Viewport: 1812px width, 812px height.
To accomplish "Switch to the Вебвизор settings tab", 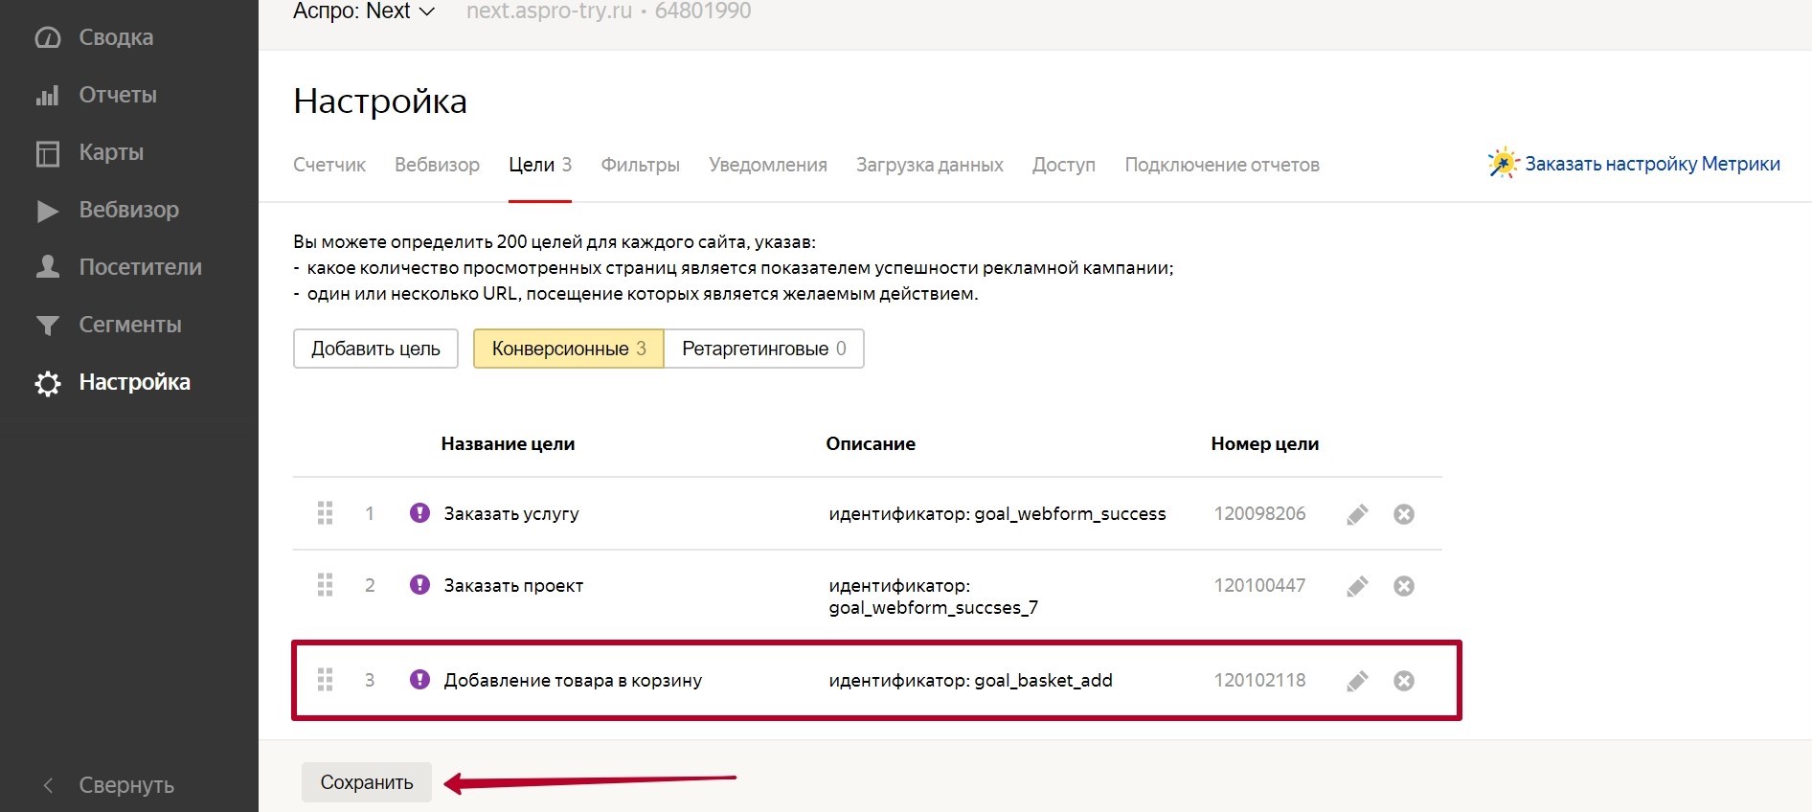I will click(437, 165).
